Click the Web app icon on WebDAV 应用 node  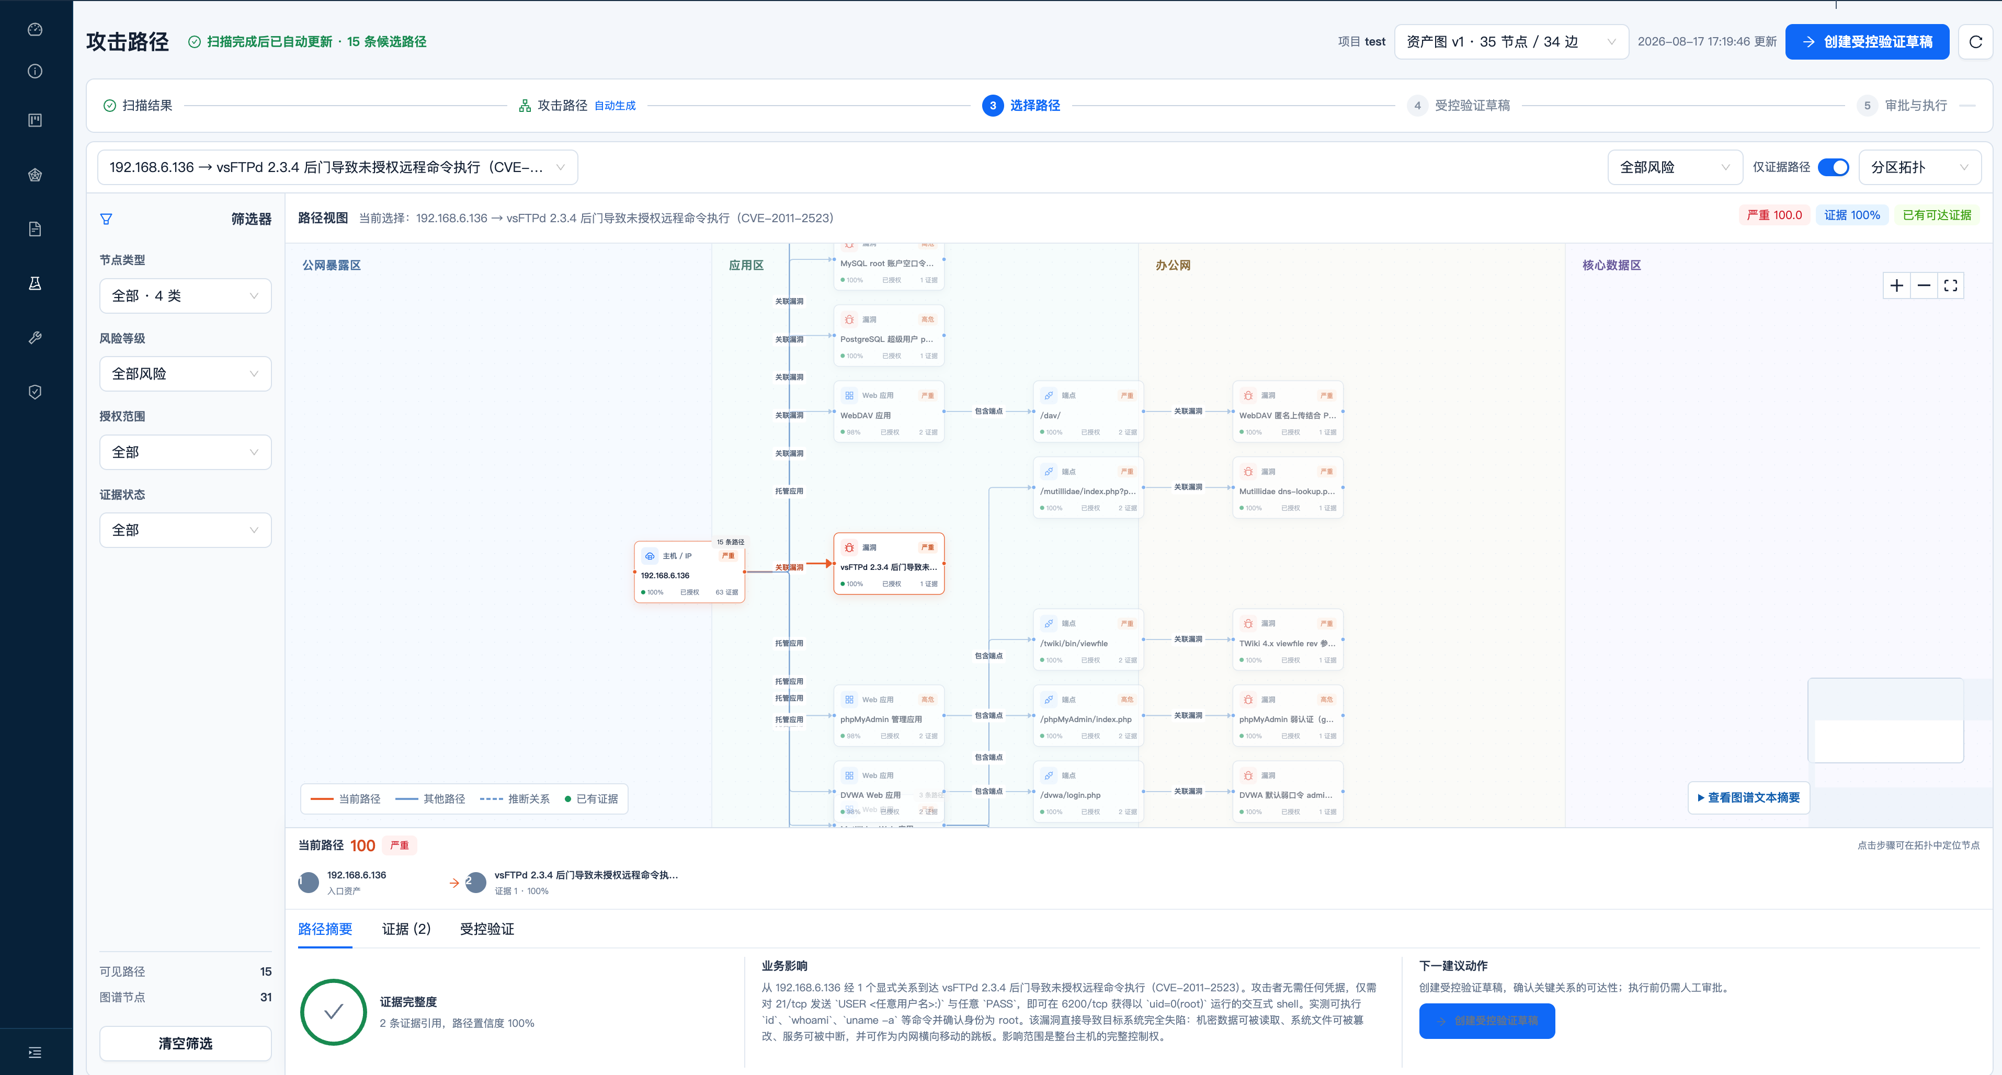tap(849, 395)
